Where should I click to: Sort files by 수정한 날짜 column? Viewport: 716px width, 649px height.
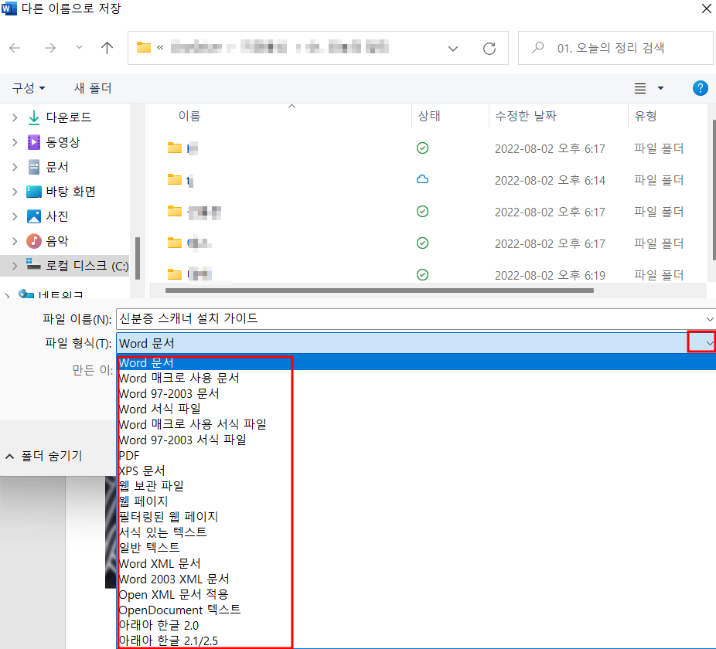pos(526,116)
